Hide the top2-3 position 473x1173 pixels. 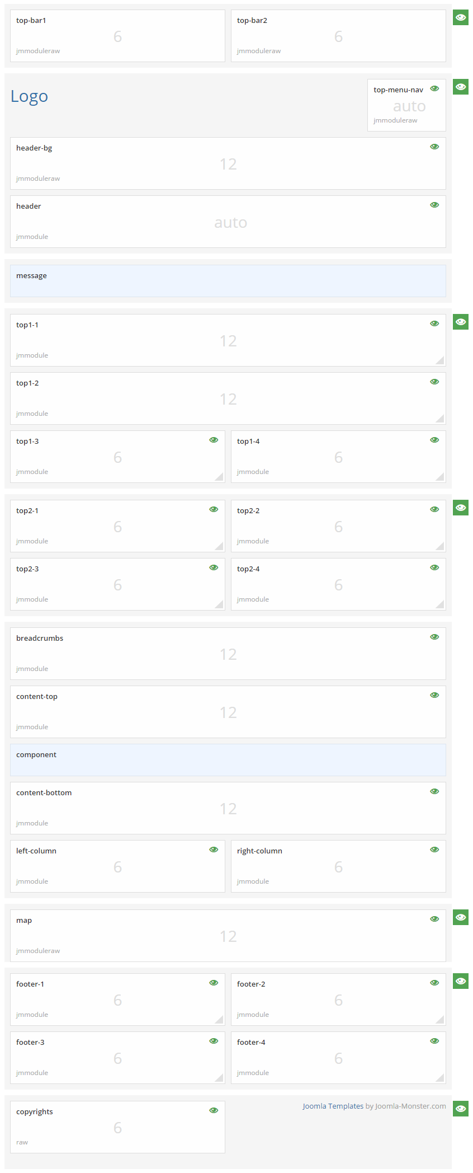[214, 567]
